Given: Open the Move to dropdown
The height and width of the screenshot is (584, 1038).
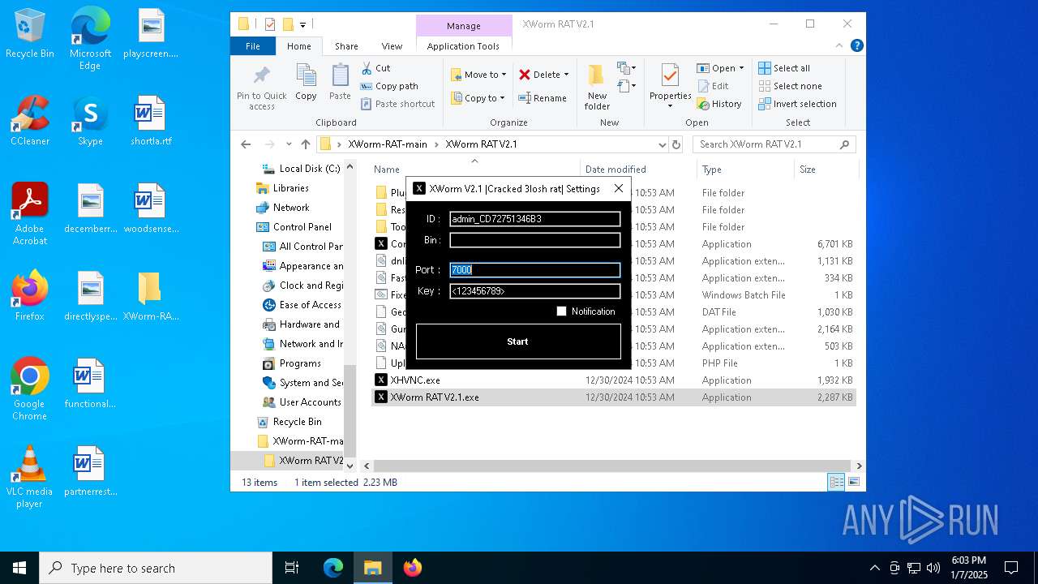Looking at the screenshot, I should (478, 75).
